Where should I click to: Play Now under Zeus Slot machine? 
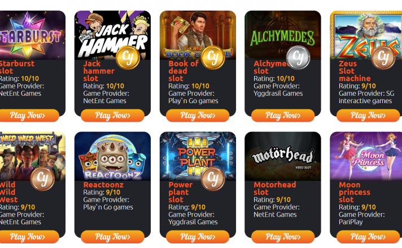368,116
